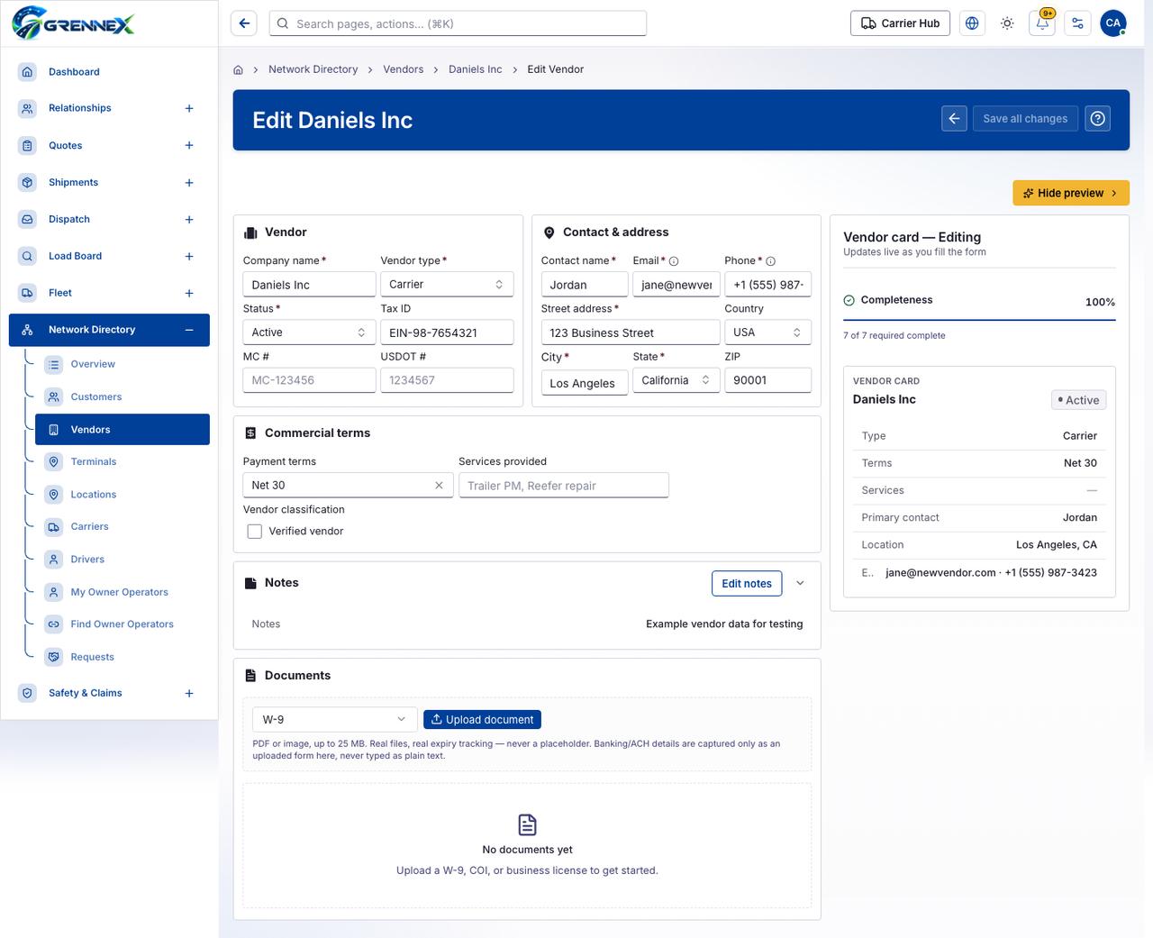Viewport: 1153px width, 938px height.
Task: Open the W-9 document type dropdown
Action: point(334,719)
